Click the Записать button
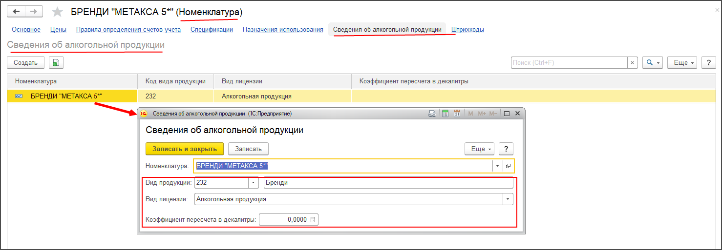 (248, 149)
